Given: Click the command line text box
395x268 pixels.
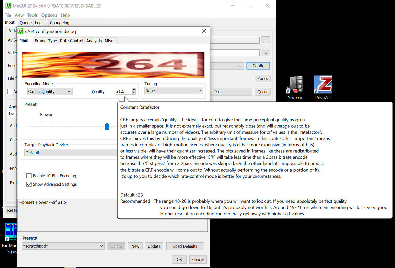Looking at the screenshot, I should [x=112, y=215].
